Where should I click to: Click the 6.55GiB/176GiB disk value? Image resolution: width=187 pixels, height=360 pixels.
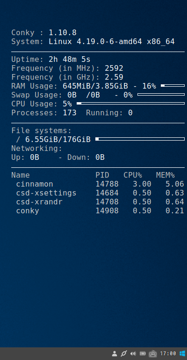click(x=58, y=139)
